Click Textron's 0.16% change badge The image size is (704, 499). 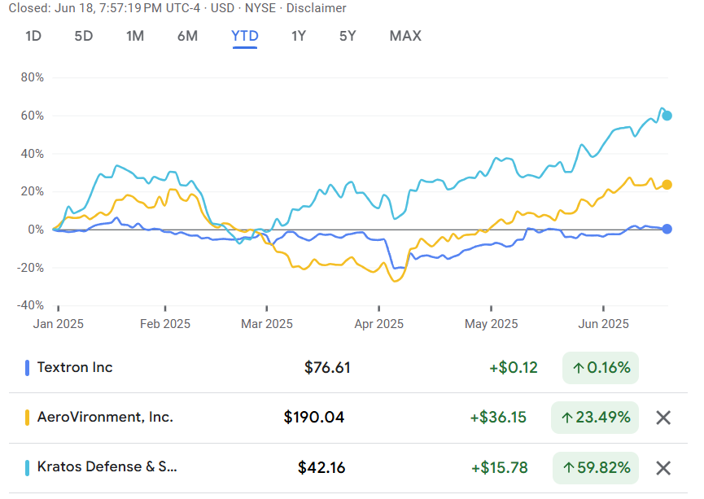[601, 368]
